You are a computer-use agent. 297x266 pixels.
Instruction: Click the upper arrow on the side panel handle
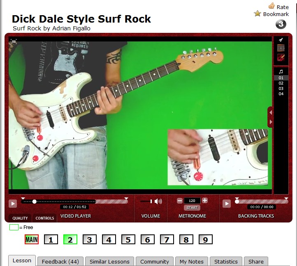(x=271, y=112)
